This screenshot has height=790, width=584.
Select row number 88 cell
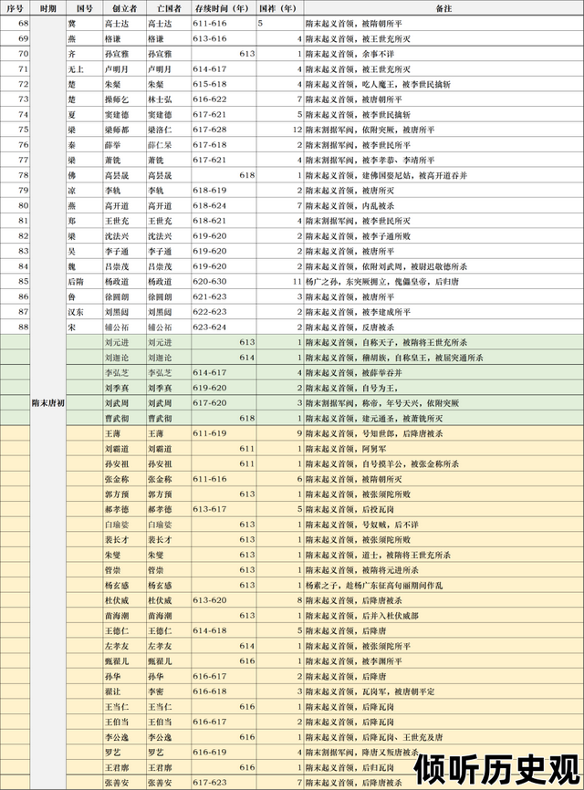(16, 327)
